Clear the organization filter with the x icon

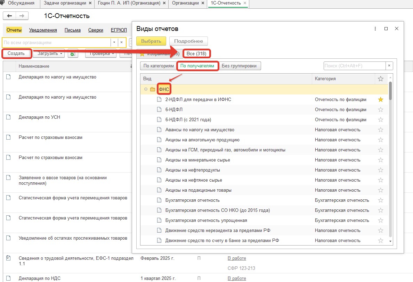click(121, 42)
